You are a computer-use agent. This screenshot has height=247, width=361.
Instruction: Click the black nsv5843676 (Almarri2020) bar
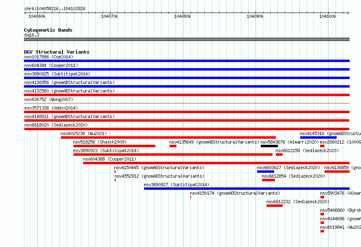click(269, 146)
